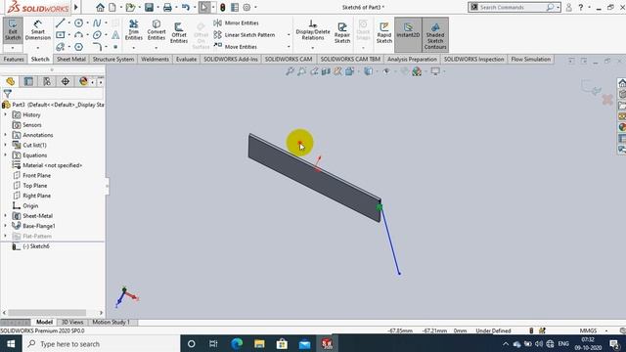Click the Save icon
Image resolution: width=626 pixels, height=352 pixels.
(x=149, y=7)
